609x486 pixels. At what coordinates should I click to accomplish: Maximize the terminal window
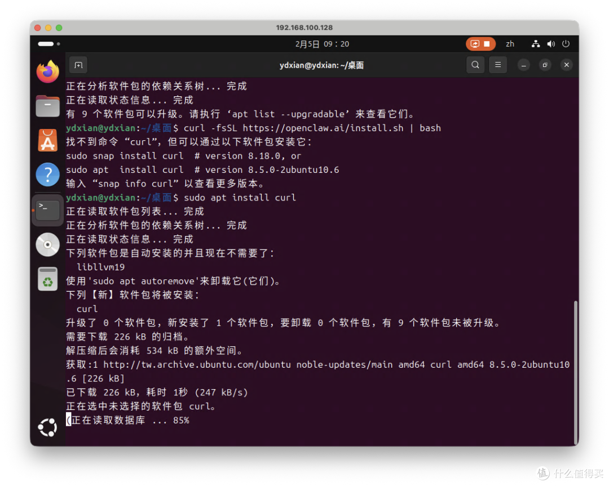click(545, 65)
